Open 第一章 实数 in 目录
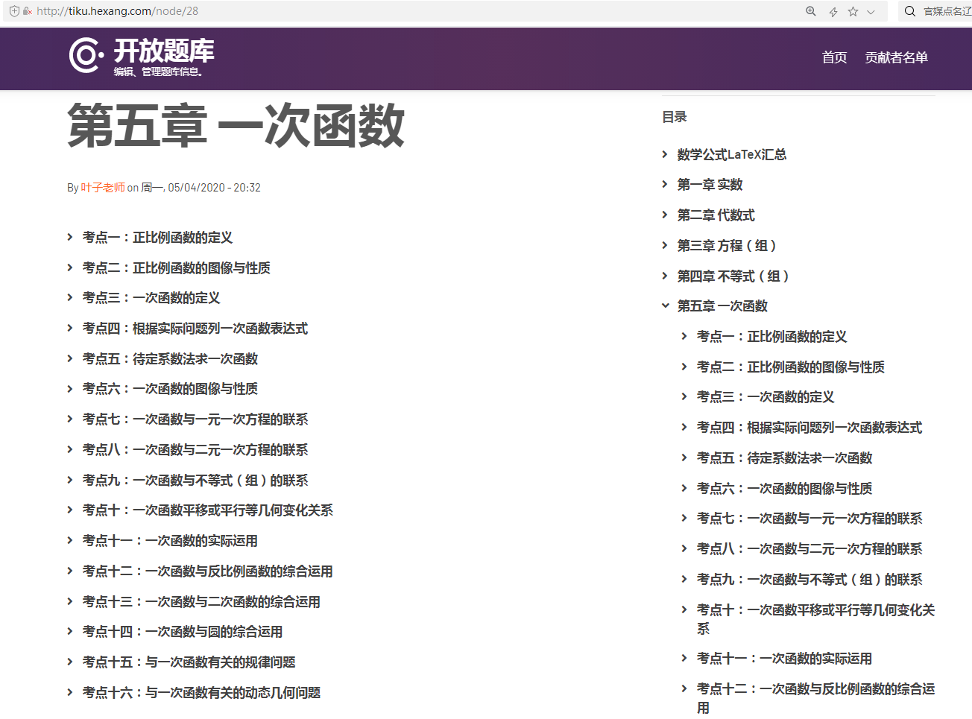 point(710,184)
